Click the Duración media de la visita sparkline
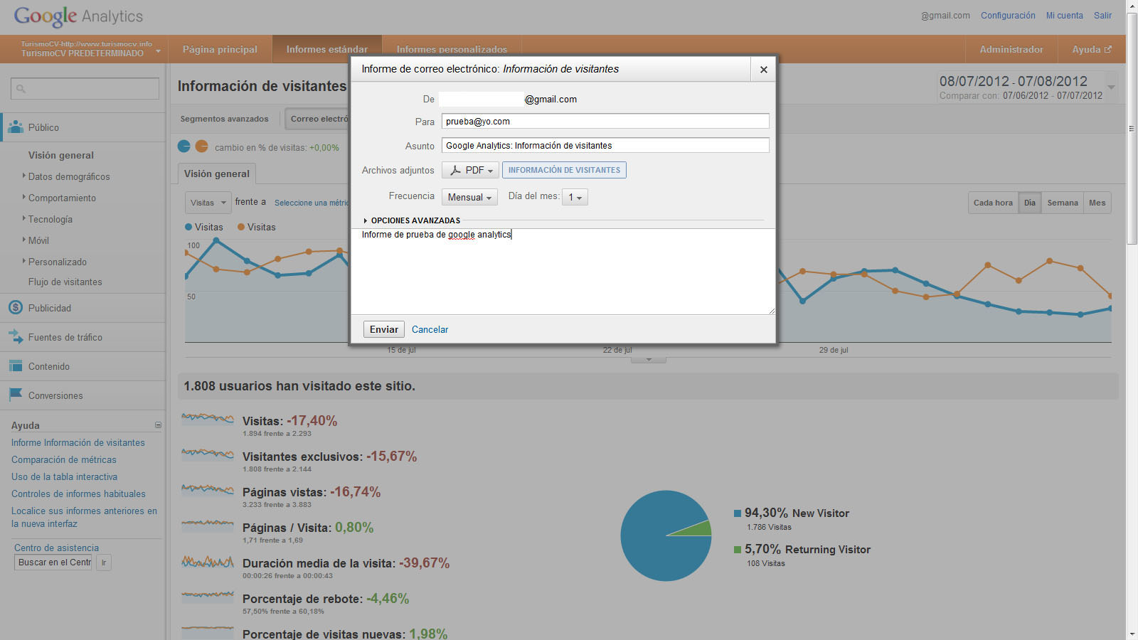This screenshot has height=640, width=1138. (x=207, y=561)
